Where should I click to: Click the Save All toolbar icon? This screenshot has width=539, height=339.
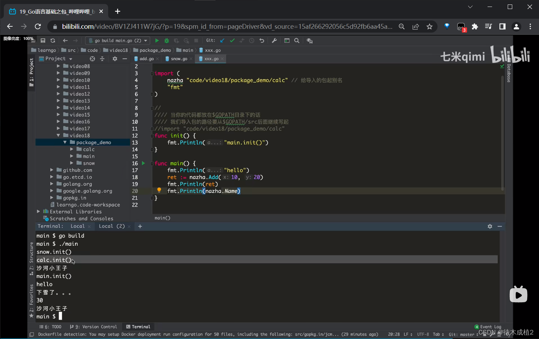[x=43, y=41]
